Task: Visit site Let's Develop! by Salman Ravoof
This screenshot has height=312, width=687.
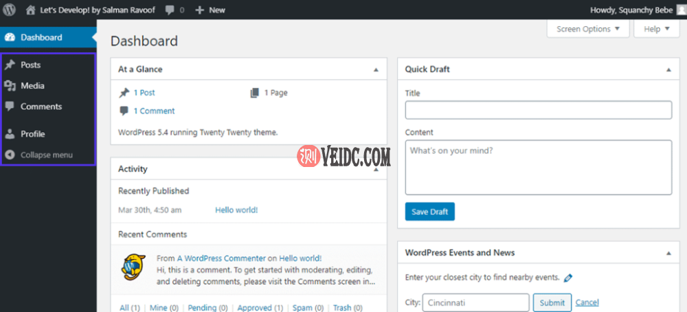Action: [x=98, y=10]
